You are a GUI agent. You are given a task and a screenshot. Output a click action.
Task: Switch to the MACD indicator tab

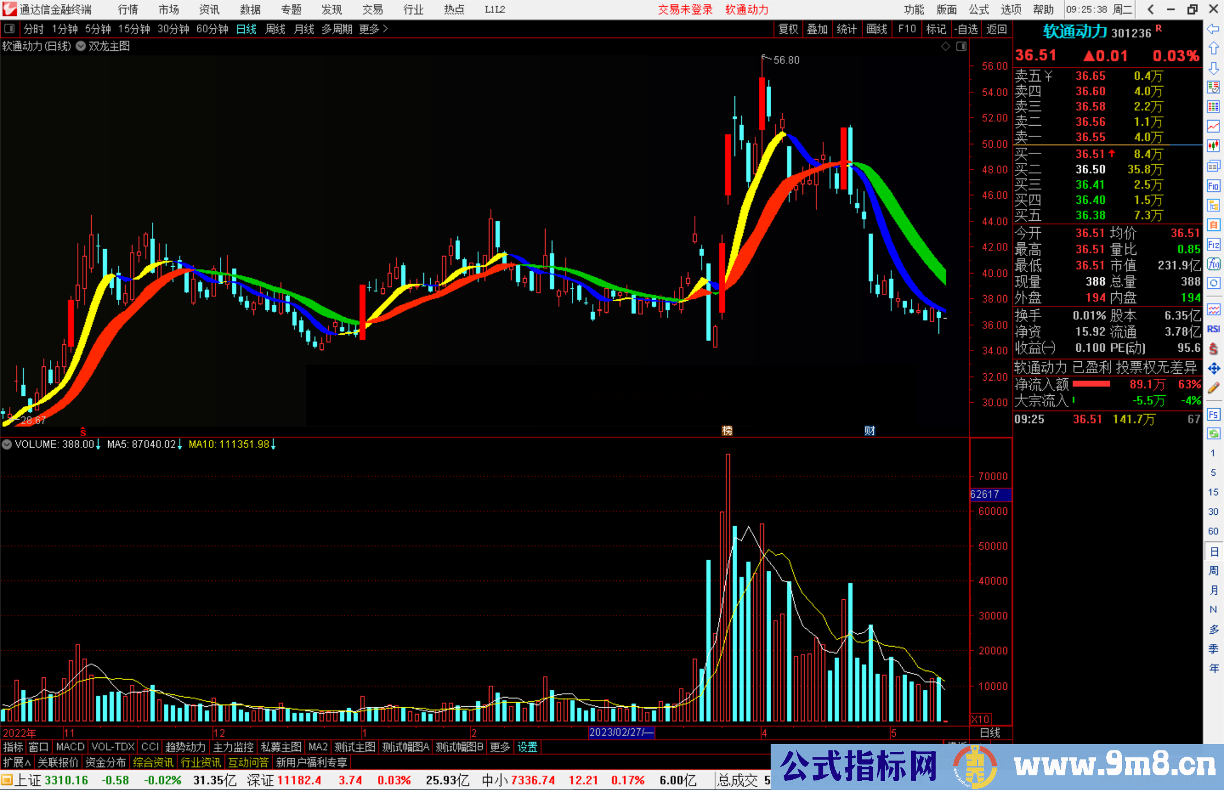[70, 747]
